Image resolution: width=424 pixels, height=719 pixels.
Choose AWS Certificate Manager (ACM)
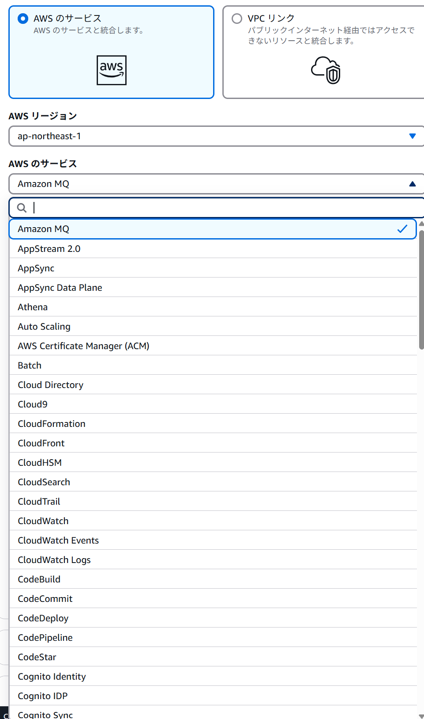coord(213,346)
